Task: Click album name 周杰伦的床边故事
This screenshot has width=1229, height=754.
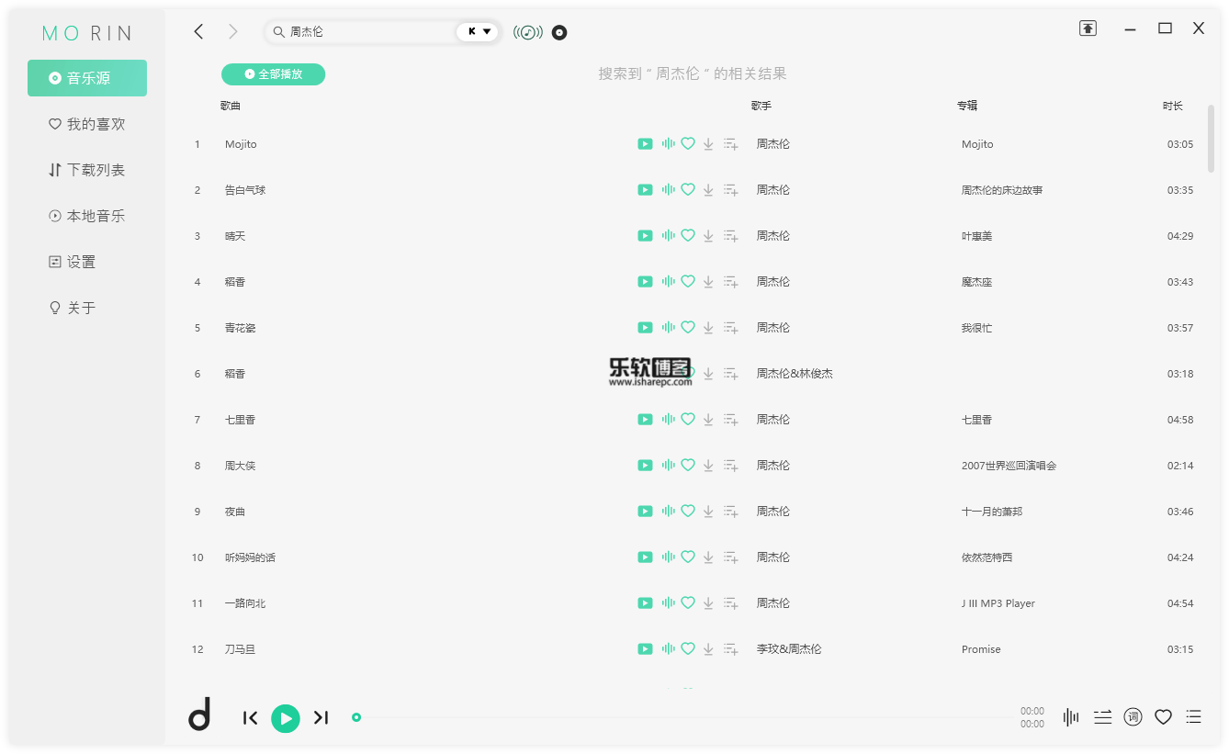Action: [x=1002, y=190]
